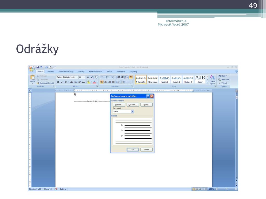Redo the last action
Image resolution: width=266 pixels, height=199 pixels.
(x=46, y=67)
